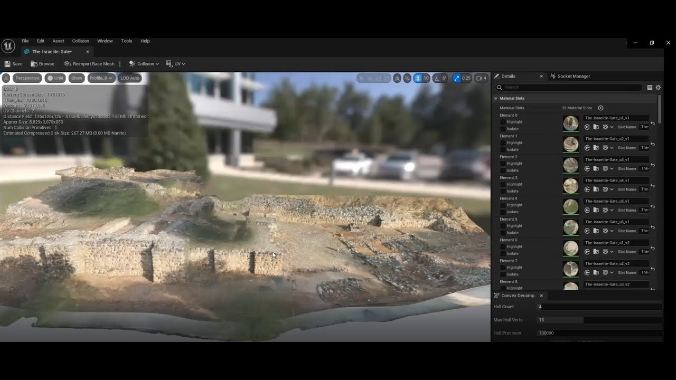Viewport: 676px width, 380px height.
Task: Close The-Israelite-Gate asset tab
Action: pyautogui.click(x=88, y=52)
